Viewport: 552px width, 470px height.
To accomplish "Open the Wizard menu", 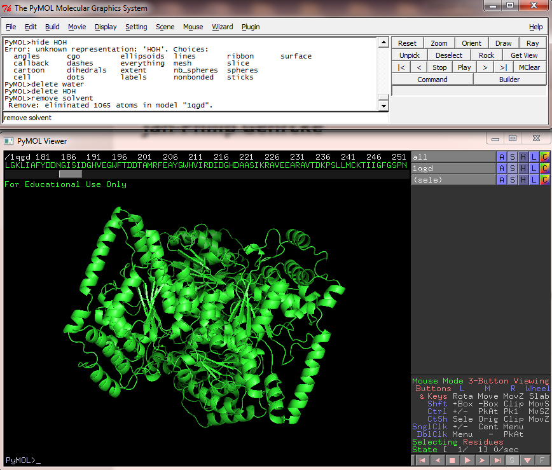I will pos(223,27).
